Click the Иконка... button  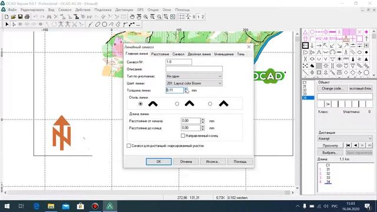pyautogui.click(x=213, y=161)
